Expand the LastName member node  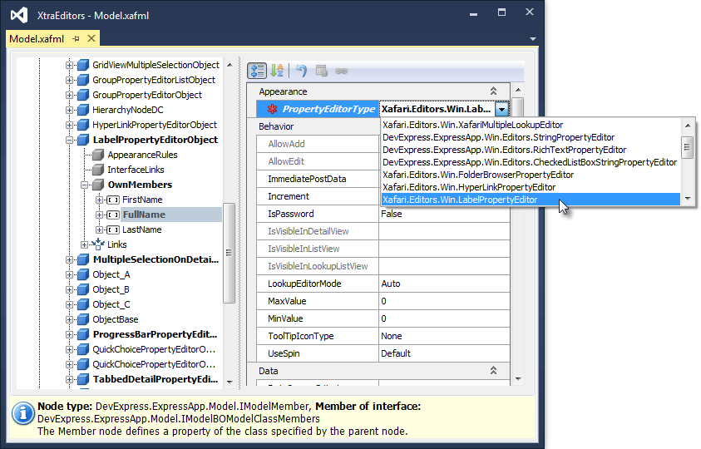coord(99,229)
